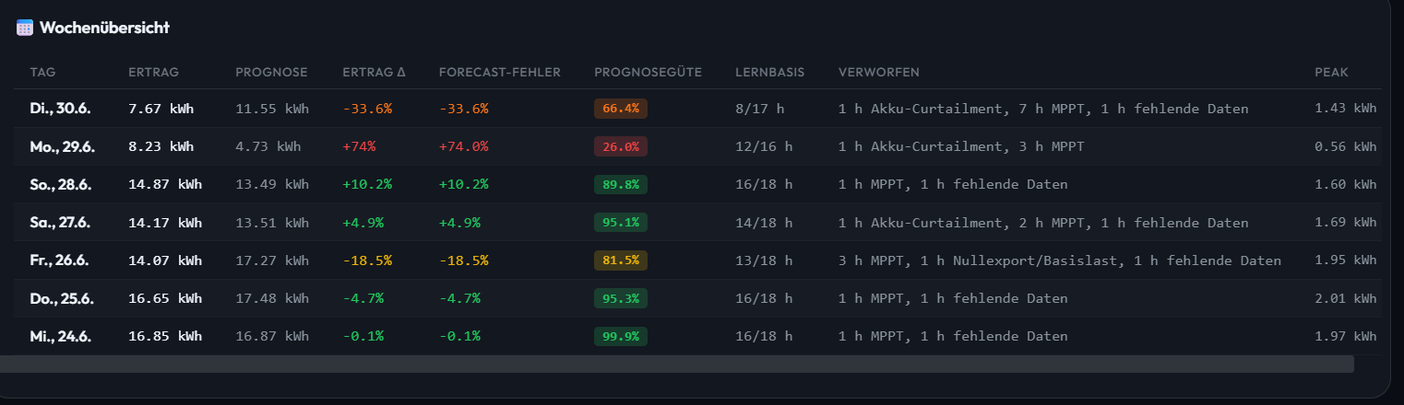
Task: Click the 14.07 kWh Ertrag value
Action: 165,260
